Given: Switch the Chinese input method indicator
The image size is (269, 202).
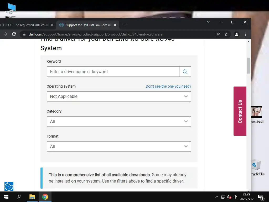Looking at the screenshot, I should 235,197.
